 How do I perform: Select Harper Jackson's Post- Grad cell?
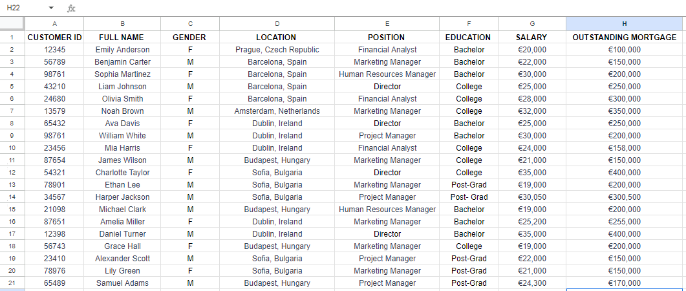469,197
